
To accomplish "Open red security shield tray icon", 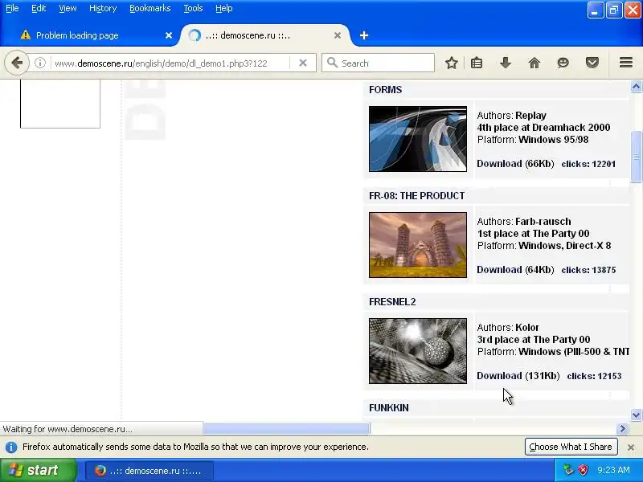I will (584, 470).
